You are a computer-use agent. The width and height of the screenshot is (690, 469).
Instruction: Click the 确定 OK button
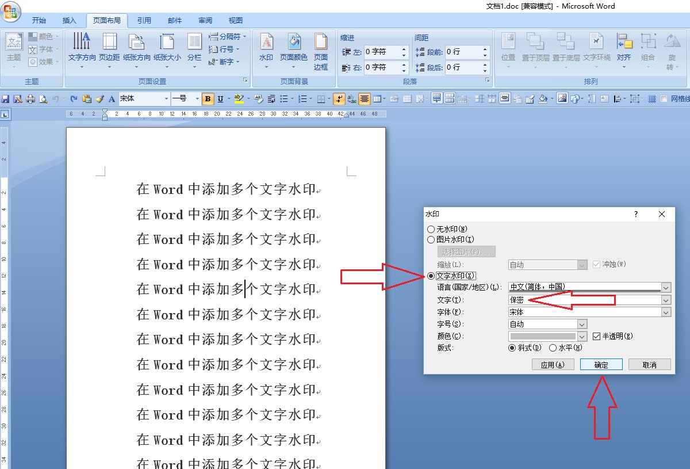click(601, 364)
